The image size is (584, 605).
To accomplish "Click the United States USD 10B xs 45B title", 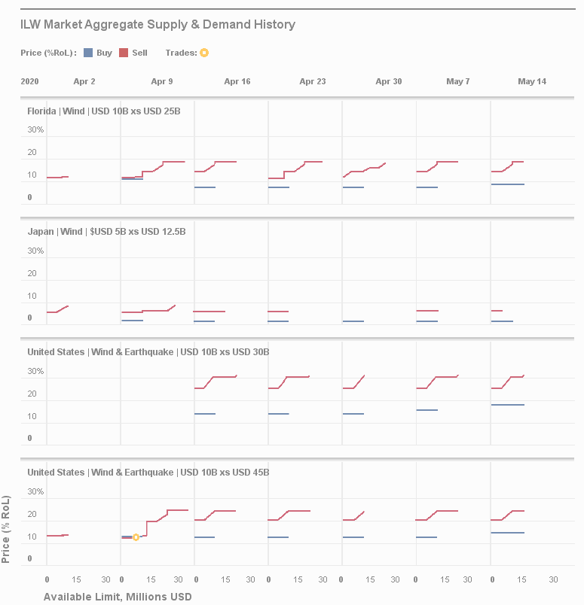I will coord(148,473).
